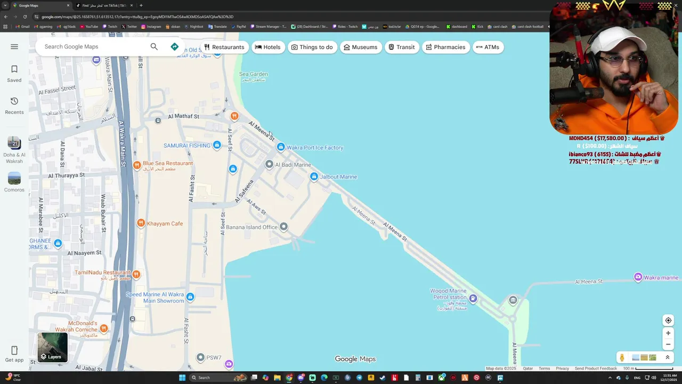
Task: Open the taskbar volume icon
Action: [654, 378]
